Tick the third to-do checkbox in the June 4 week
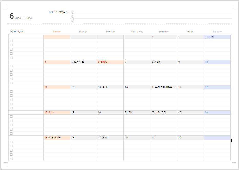239x170 pixels. coord(12,75)
